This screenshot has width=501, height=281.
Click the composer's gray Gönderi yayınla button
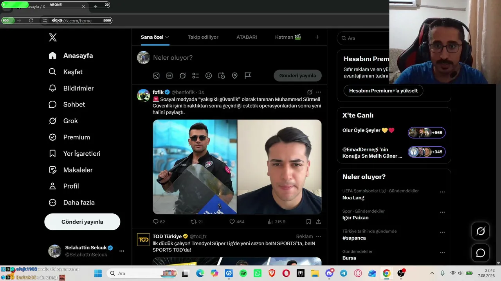297,76
